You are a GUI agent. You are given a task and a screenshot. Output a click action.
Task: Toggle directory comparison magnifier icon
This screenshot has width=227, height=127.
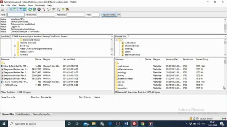click(x=58, y=10)
